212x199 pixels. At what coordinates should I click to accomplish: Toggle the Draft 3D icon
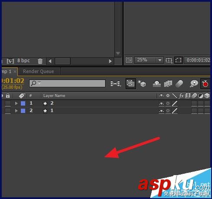point(142,83)
